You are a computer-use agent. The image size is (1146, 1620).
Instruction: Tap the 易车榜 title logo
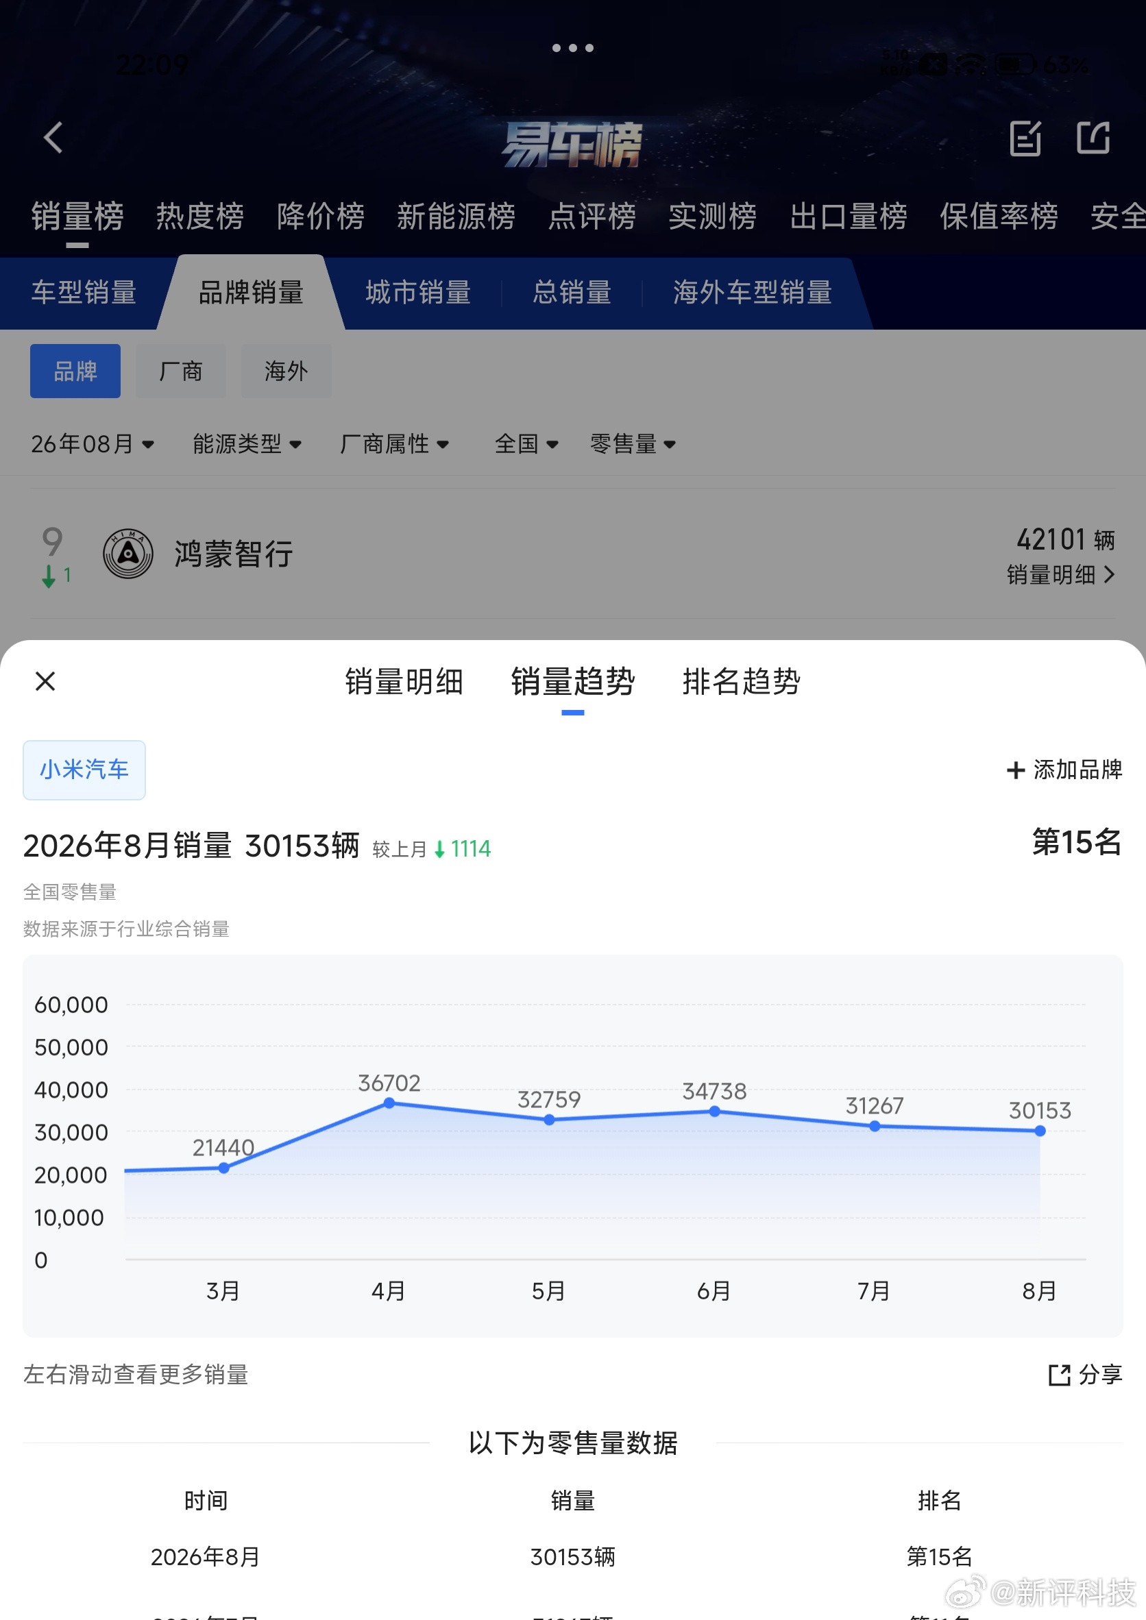572,145
